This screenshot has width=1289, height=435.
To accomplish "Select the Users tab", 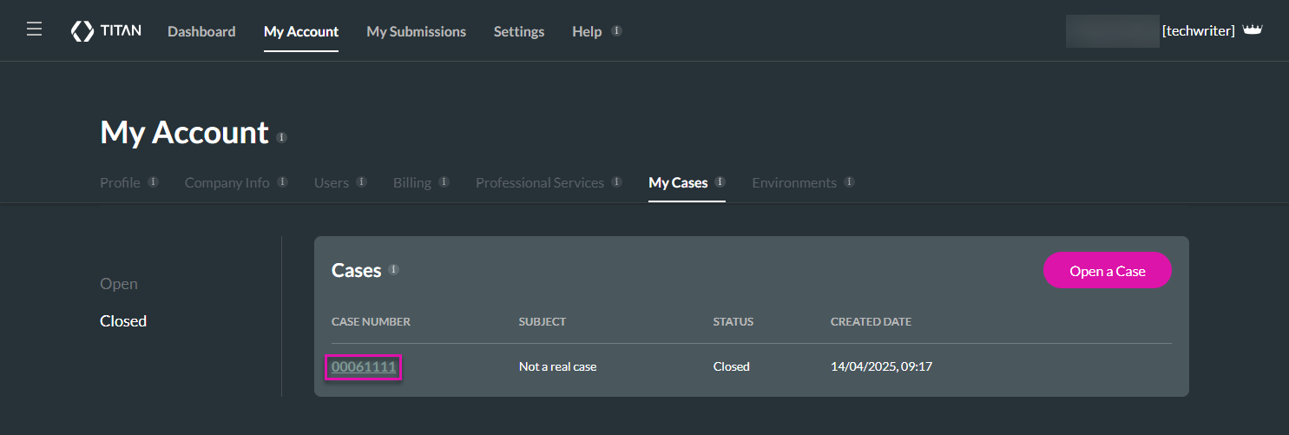I will coord(332,183).
